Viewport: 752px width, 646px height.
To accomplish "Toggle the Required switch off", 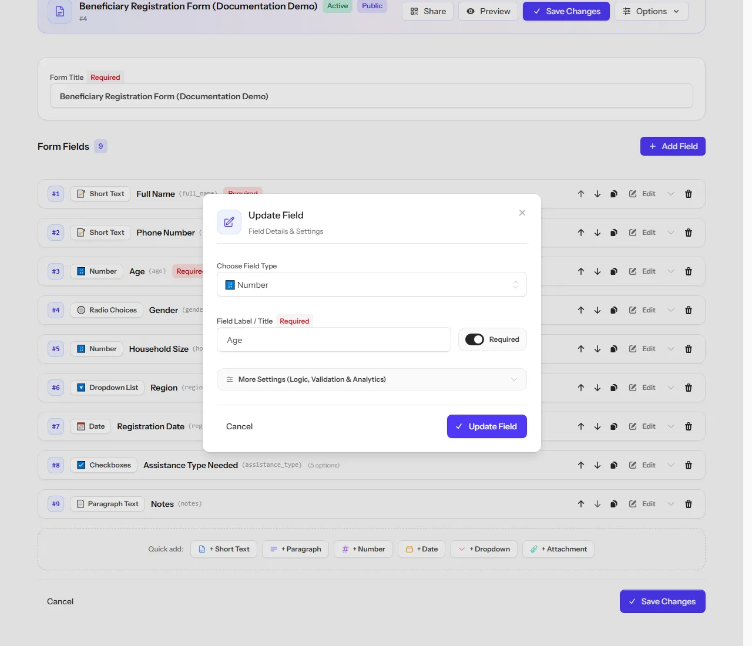I will [x=475, y=339].
